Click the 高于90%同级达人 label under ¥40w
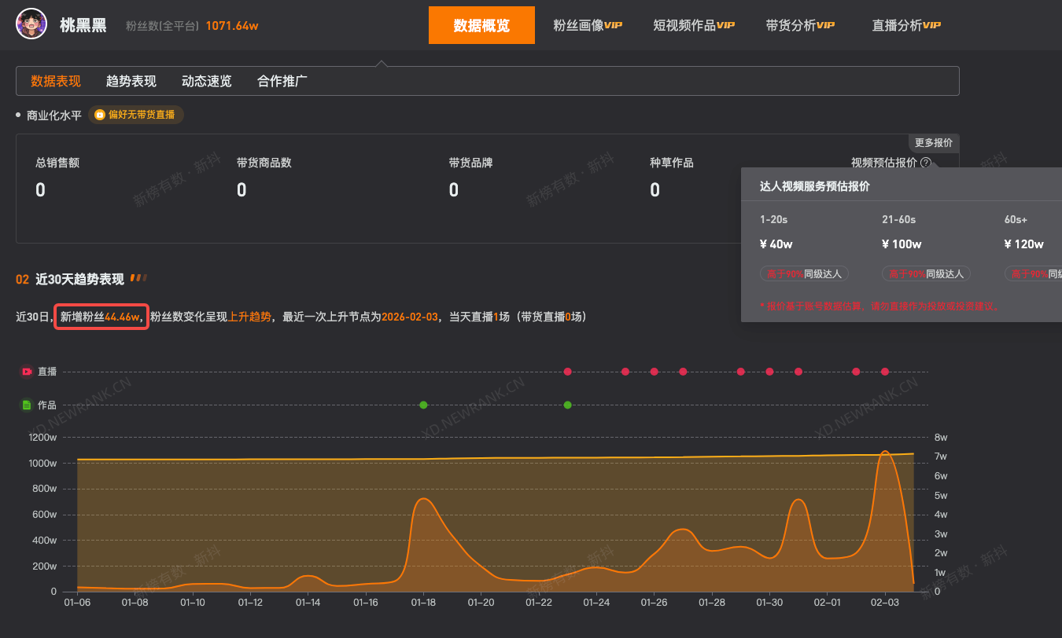Viewport: 1062px width, 638px height. pos(804,273)
